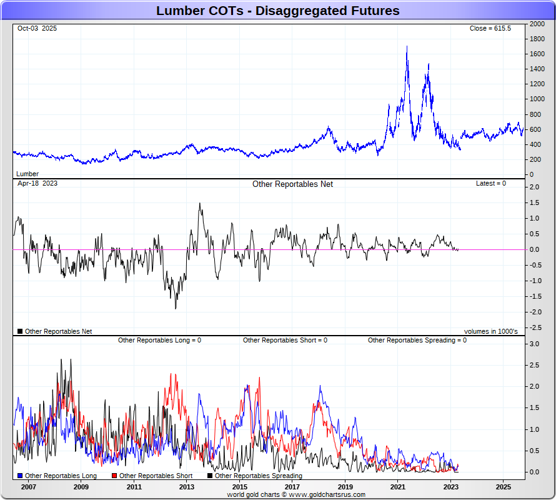Click the 2021 label on the time axis

tap(398, 486)
